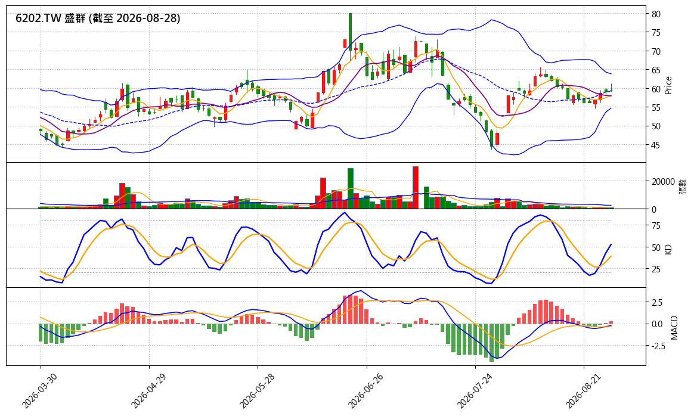Click the 2026-03-30 date label
Image resolution: width=694 pixels, height=416 pixels.
tap(39, 391)
